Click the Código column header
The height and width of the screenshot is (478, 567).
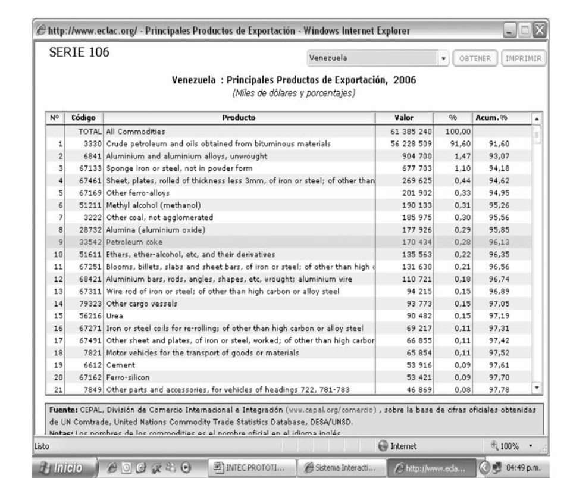tap(83, 118)
